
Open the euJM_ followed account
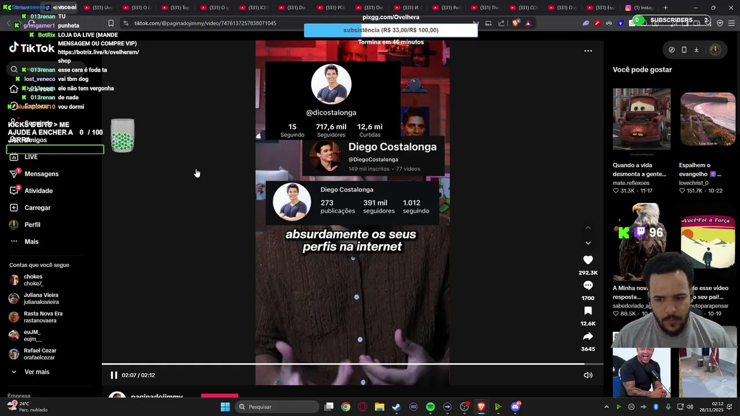point(32,336)
